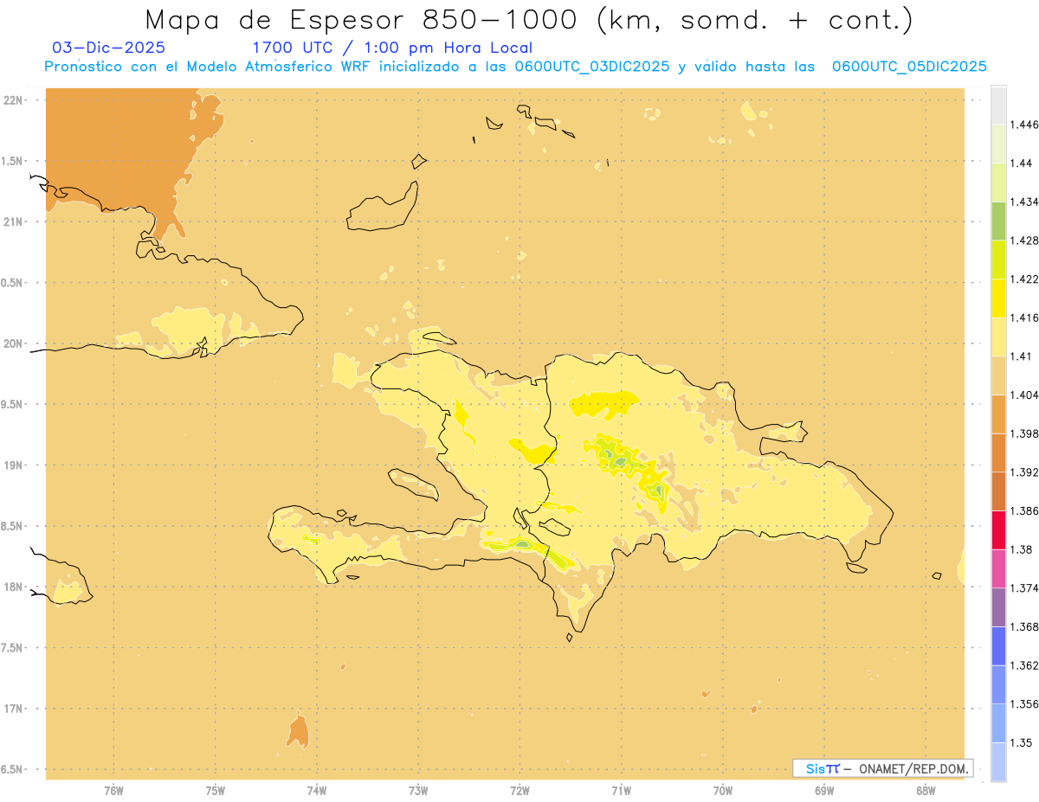Click the 17N latitude label
This screenshot has width=1039, height=802.
(14, 709)
